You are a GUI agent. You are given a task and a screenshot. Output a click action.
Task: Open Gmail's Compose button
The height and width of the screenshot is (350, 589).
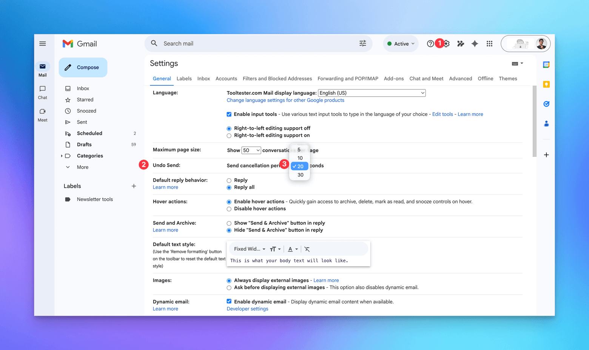pyautogui.click(x=83, y=67)
